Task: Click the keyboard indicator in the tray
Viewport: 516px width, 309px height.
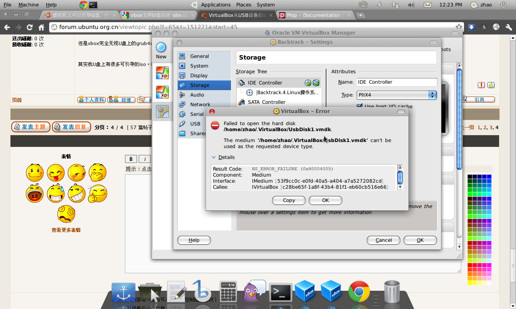Action: (363, 5)
